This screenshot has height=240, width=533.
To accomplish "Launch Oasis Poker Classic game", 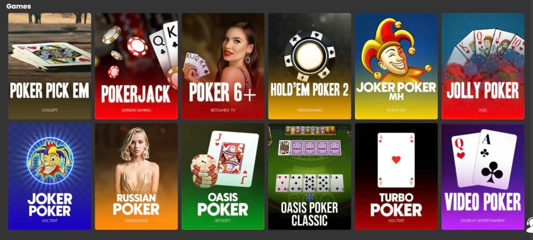I will coord(310,177).
